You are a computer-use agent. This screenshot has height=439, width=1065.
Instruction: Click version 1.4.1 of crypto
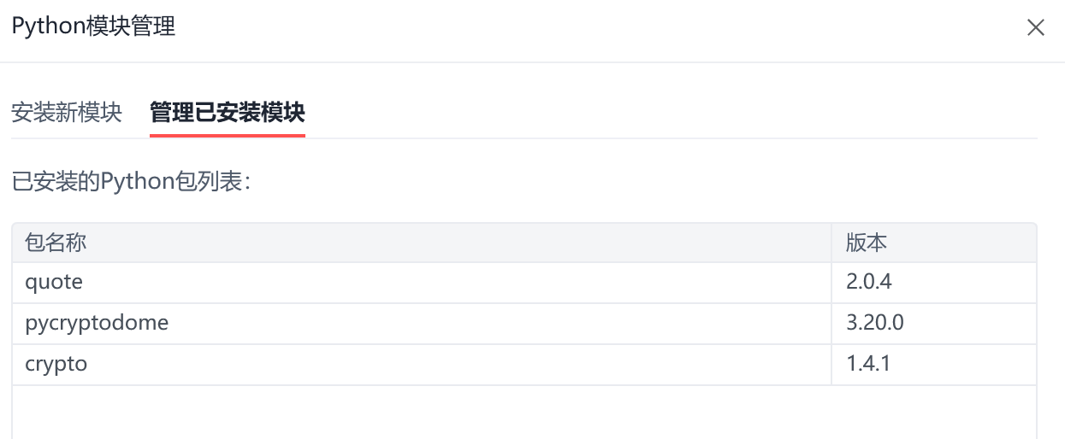(x=934, y=365)
